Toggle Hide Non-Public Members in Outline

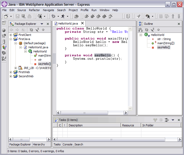click(158, 30)
